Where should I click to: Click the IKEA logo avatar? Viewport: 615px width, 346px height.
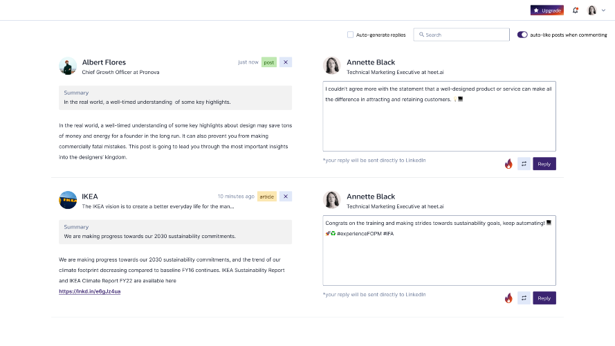point(68,200)
